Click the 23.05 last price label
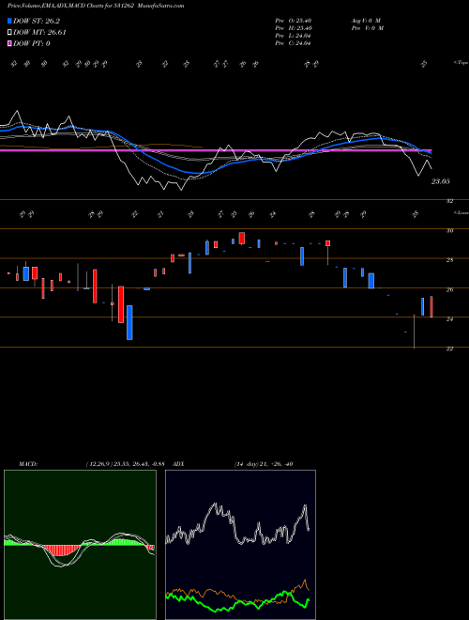This screenshot has height=620, width=469. [x=440, y=181]
